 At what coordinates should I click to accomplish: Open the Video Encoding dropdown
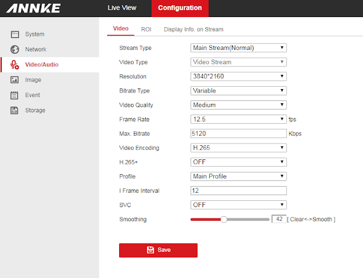click(x=238, y=148)
